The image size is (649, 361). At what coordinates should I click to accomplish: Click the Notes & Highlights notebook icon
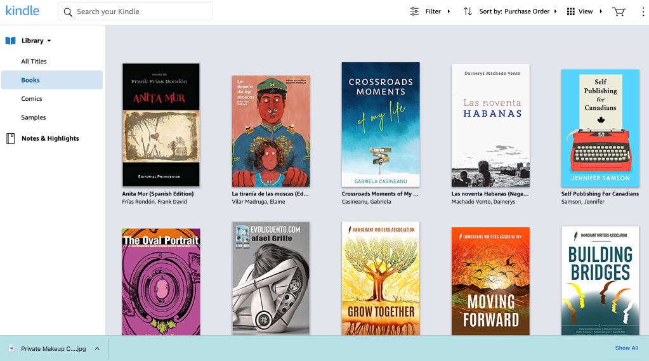11,138
